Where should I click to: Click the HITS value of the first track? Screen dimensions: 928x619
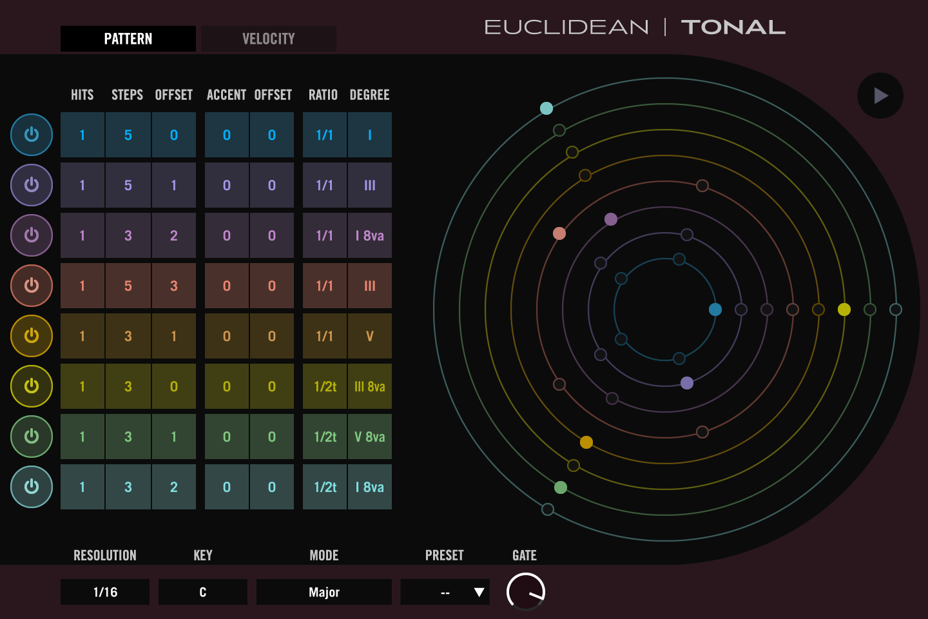(82, 135)
